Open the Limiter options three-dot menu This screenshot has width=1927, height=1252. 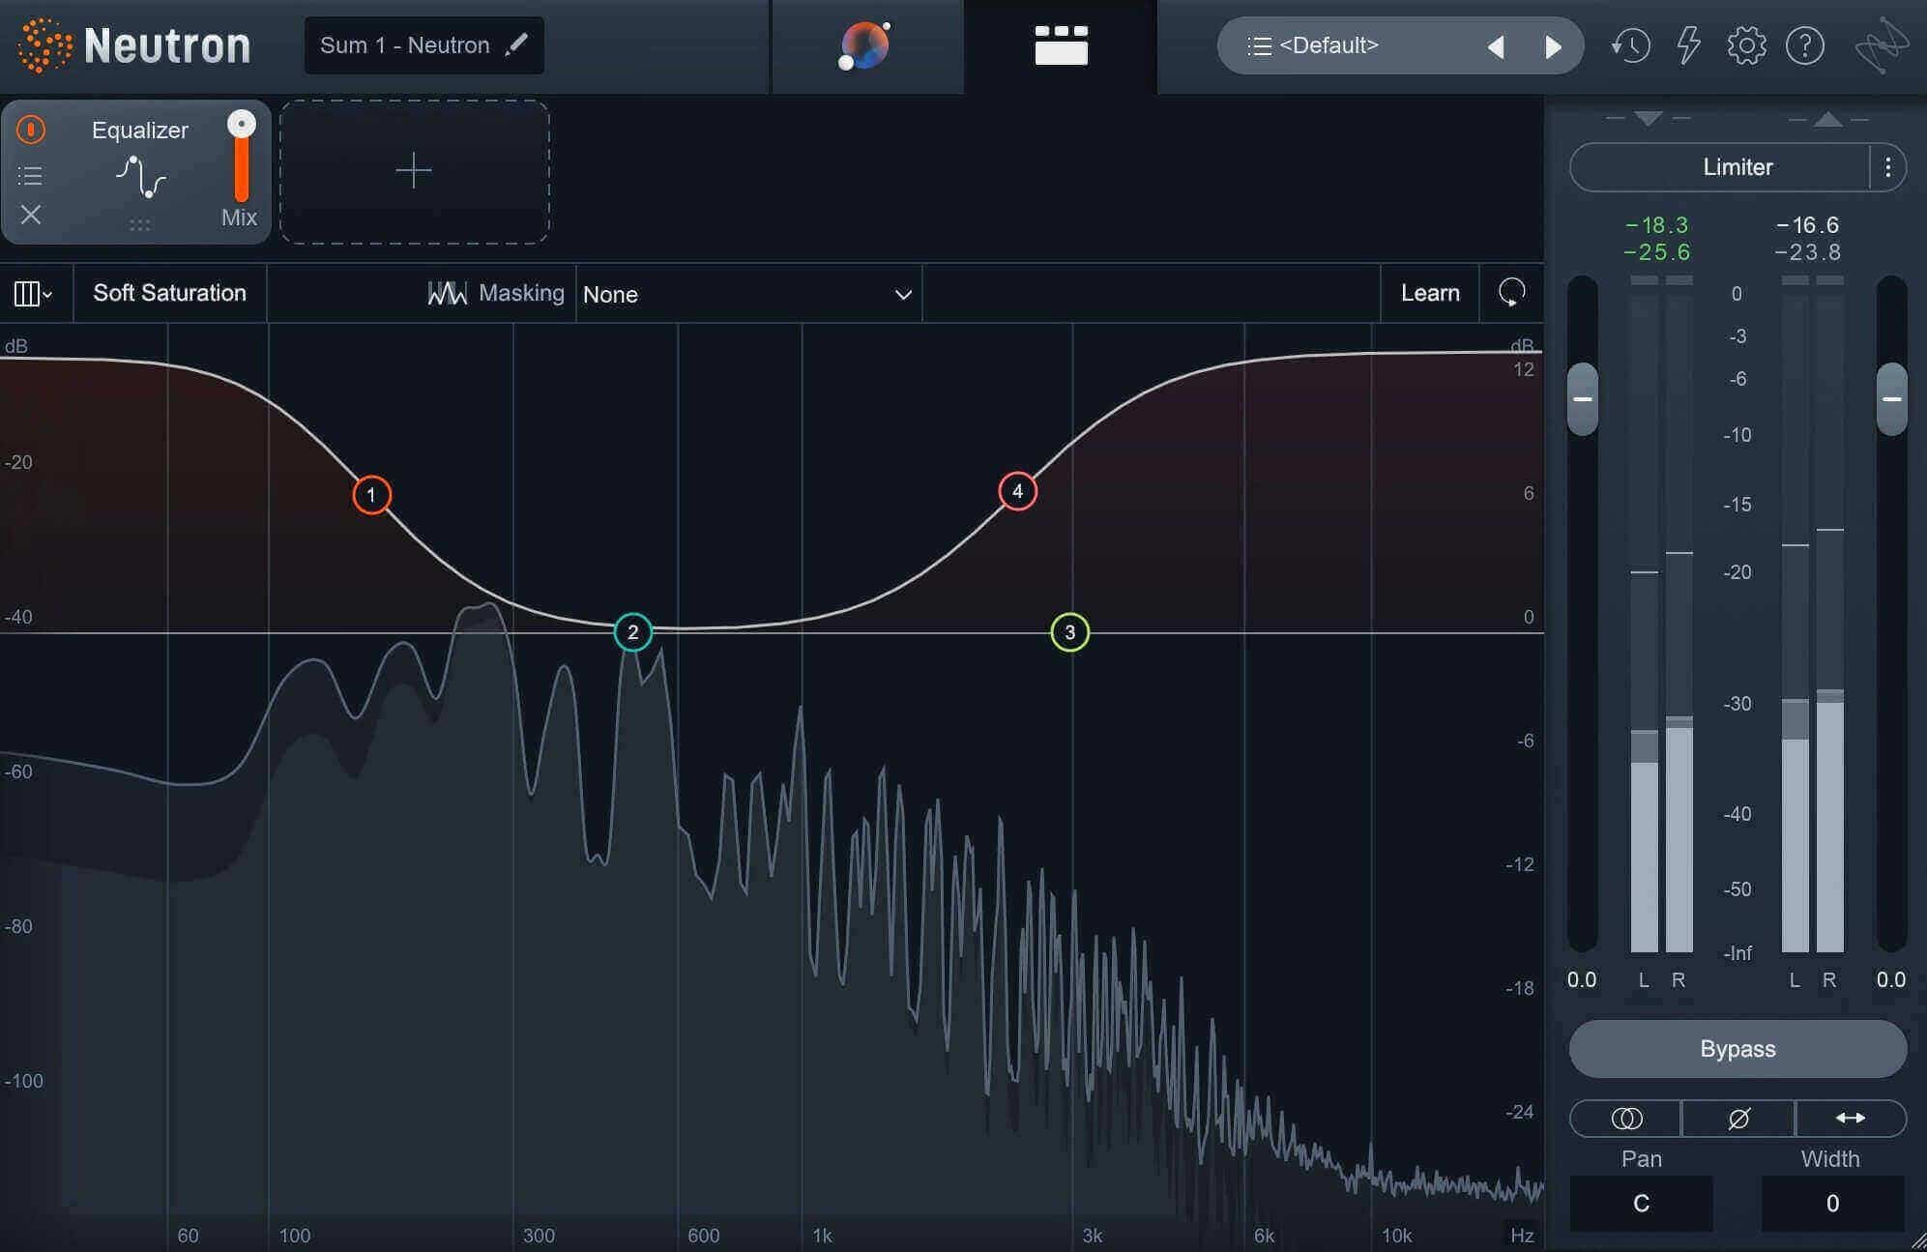[x=1887, y=167]
